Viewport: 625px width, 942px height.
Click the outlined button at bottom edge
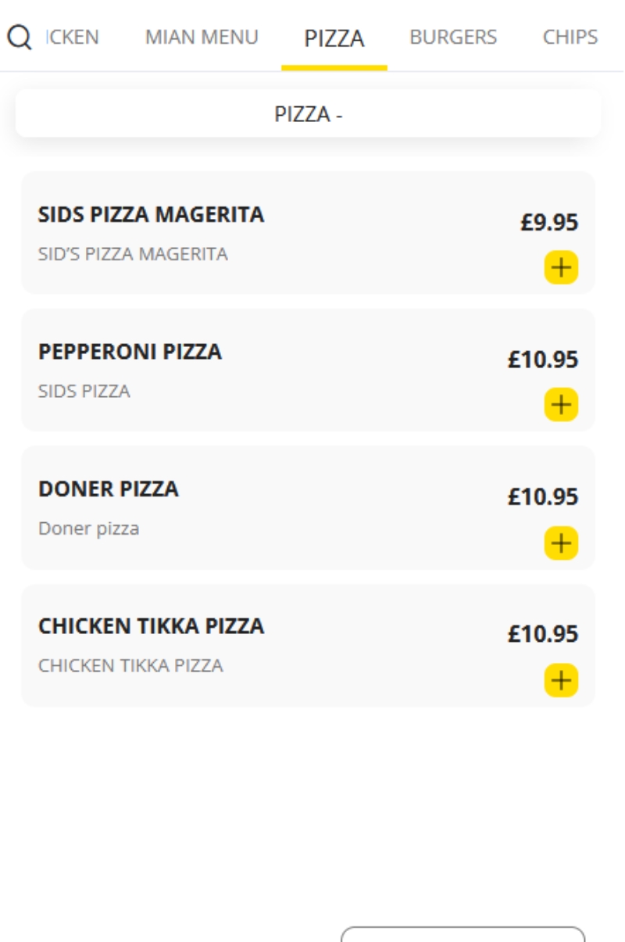pyautogui.click(x=462, y=934)
